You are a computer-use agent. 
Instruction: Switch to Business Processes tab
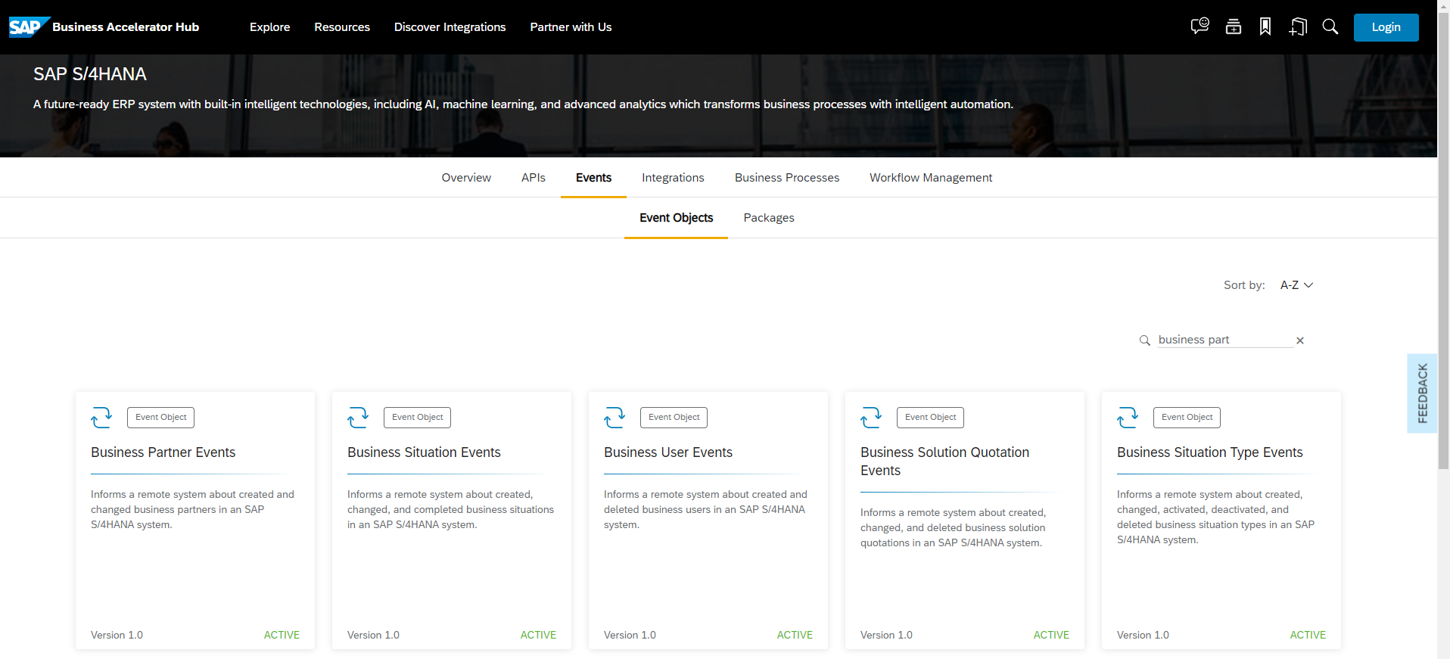[787, 178]
